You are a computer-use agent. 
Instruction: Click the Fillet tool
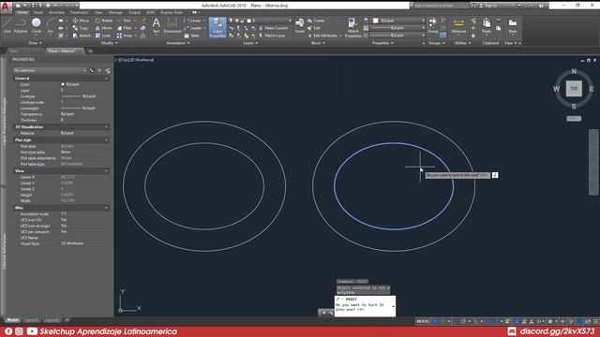coord(125,28)
